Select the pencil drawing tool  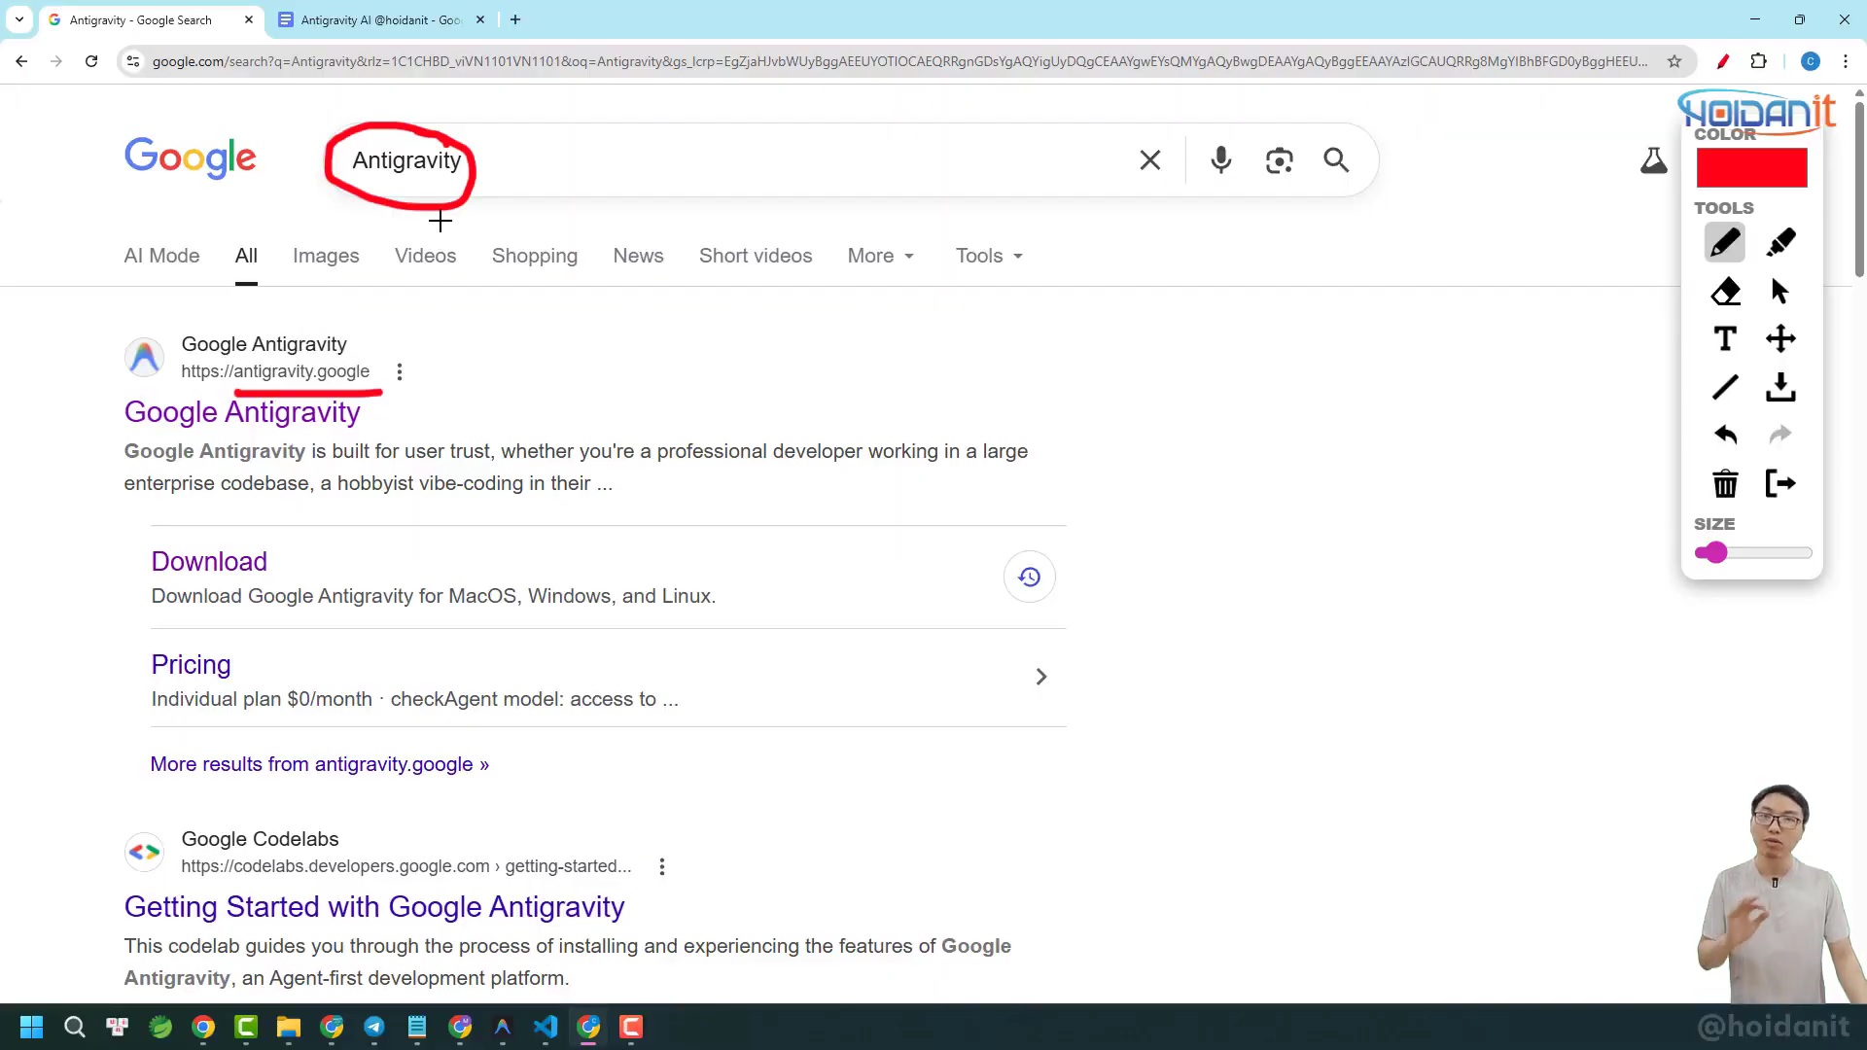click(x=1724, y=242)
